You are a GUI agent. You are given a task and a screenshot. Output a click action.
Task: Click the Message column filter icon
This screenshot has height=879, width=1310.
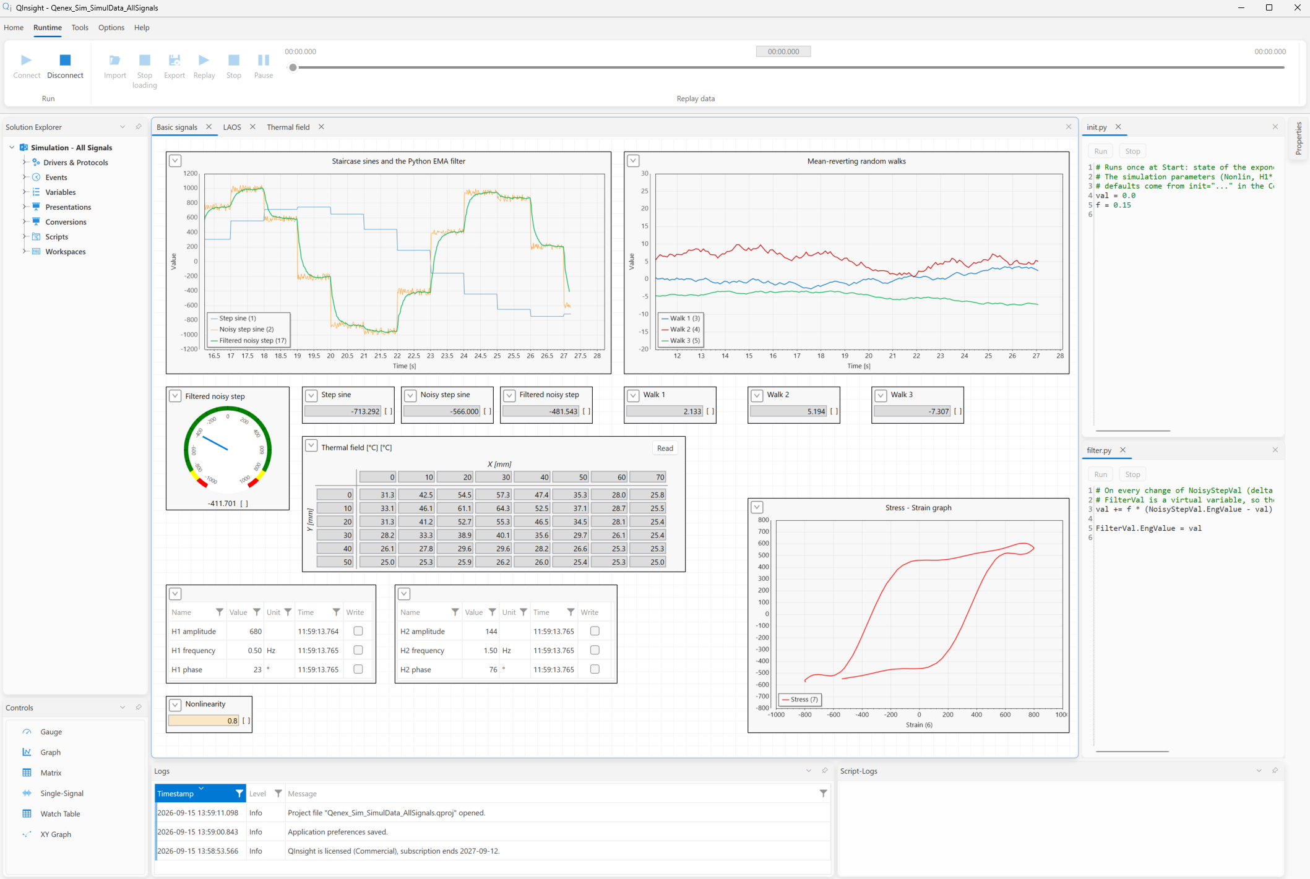(x=823, y=794)
